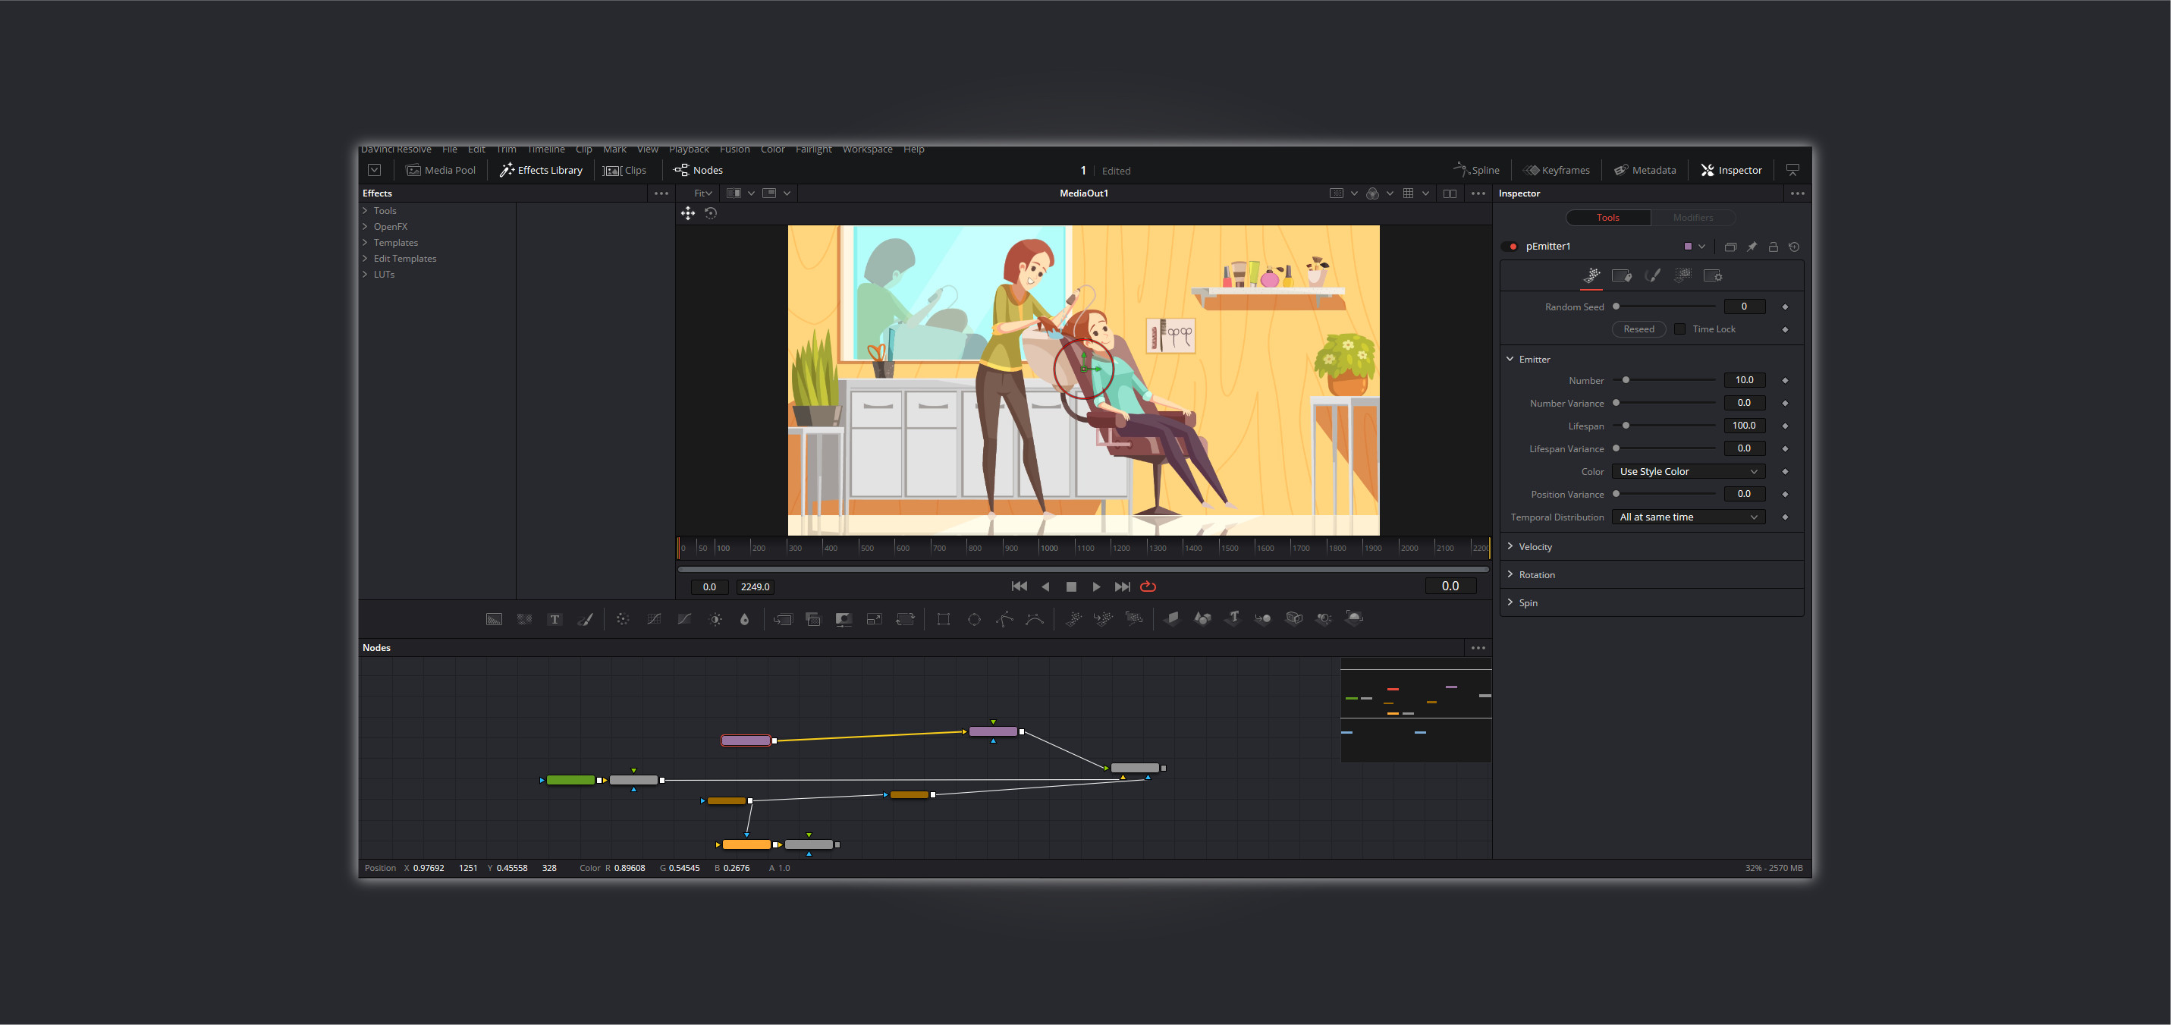
Task: Add a Brightness Contrast tool
Action: coord(715,620)
